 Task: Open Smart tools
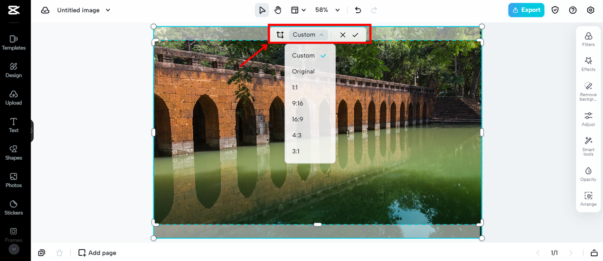pyautogui.click(x=588, y=146)
